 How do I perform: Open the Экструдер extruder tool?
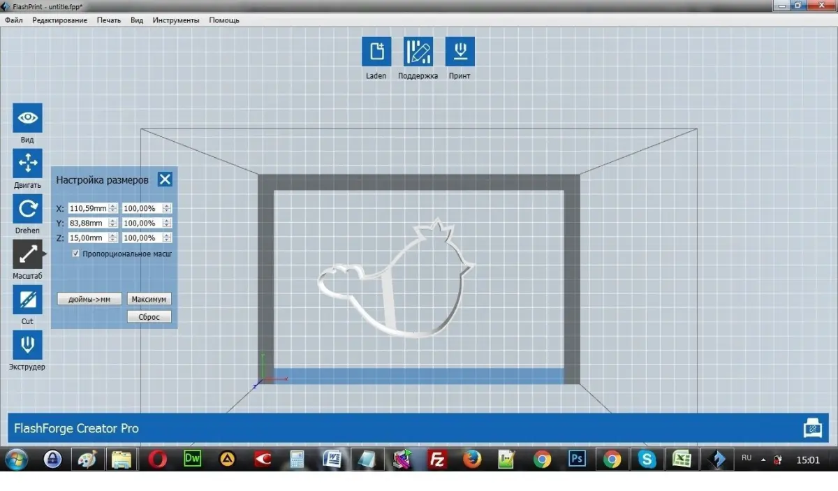click(x=28, y=345)
